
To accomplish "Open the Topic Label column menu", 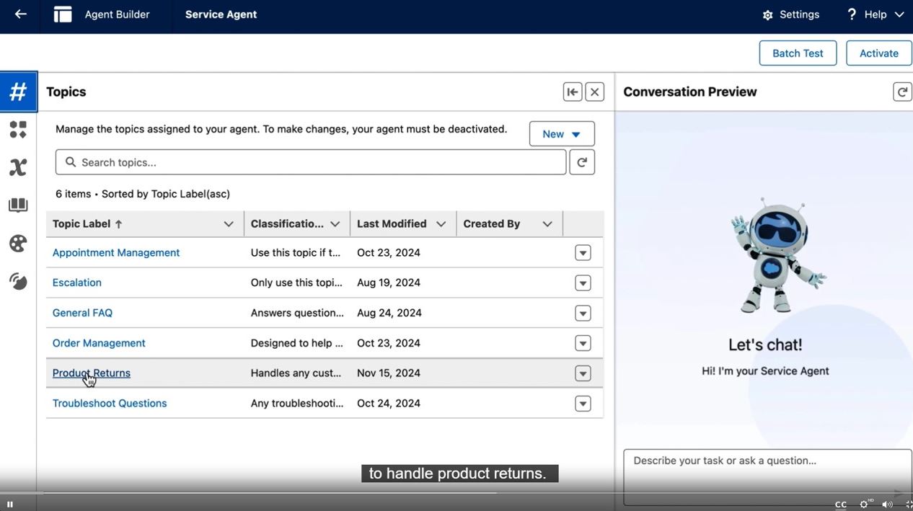I will [x=229, y=224].
